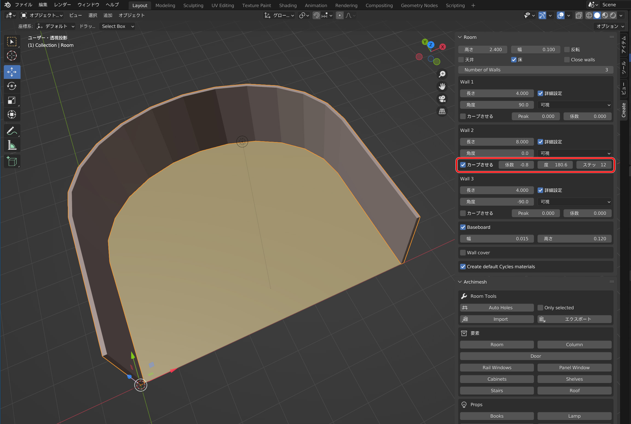
Task: Choose the Annotate pencil tool
Action: tap(11, 131)
